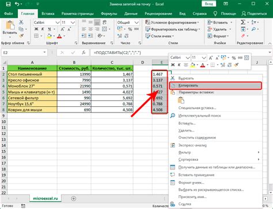The height and width of the screenshot is (209, 273).
Task: Click the ribbon Cut scissors icon
Action: [x=21, y=22]
